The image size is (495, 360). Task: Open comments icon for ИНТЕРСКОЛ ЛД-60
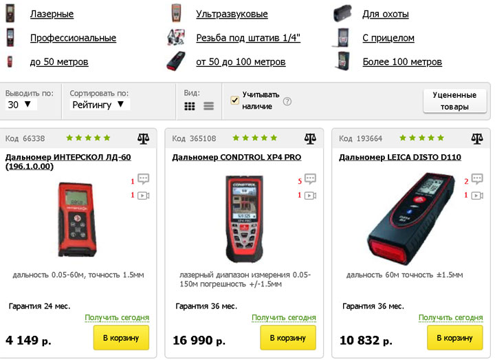[143, 179]
